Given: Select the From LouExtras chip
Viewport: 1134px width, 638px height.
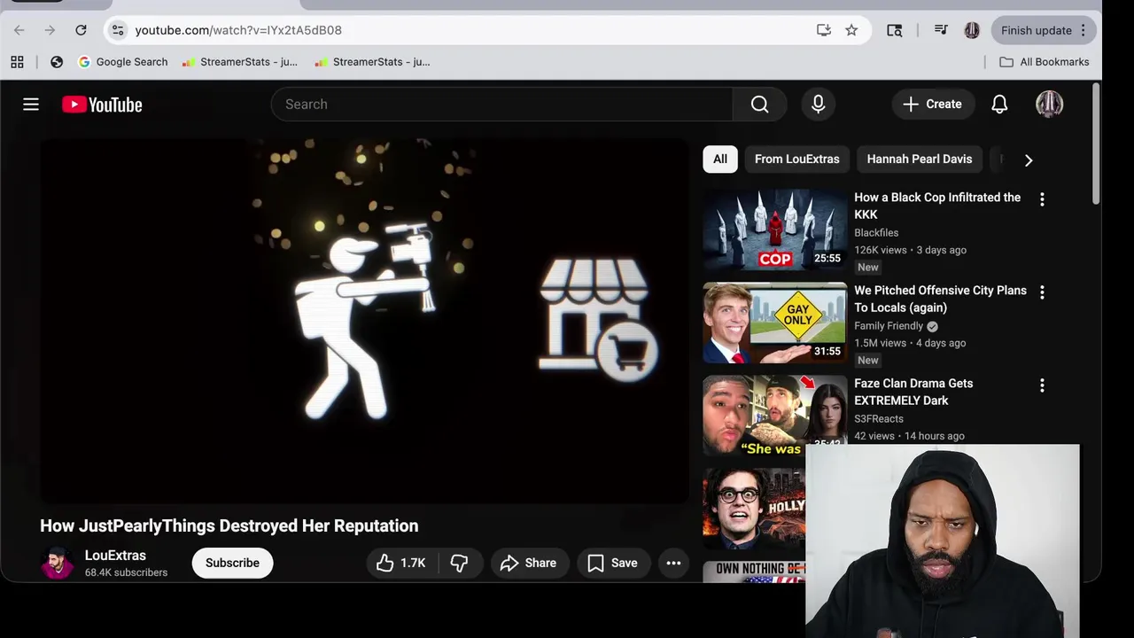Looking at the screenshot, I should (x=796, y=159).
